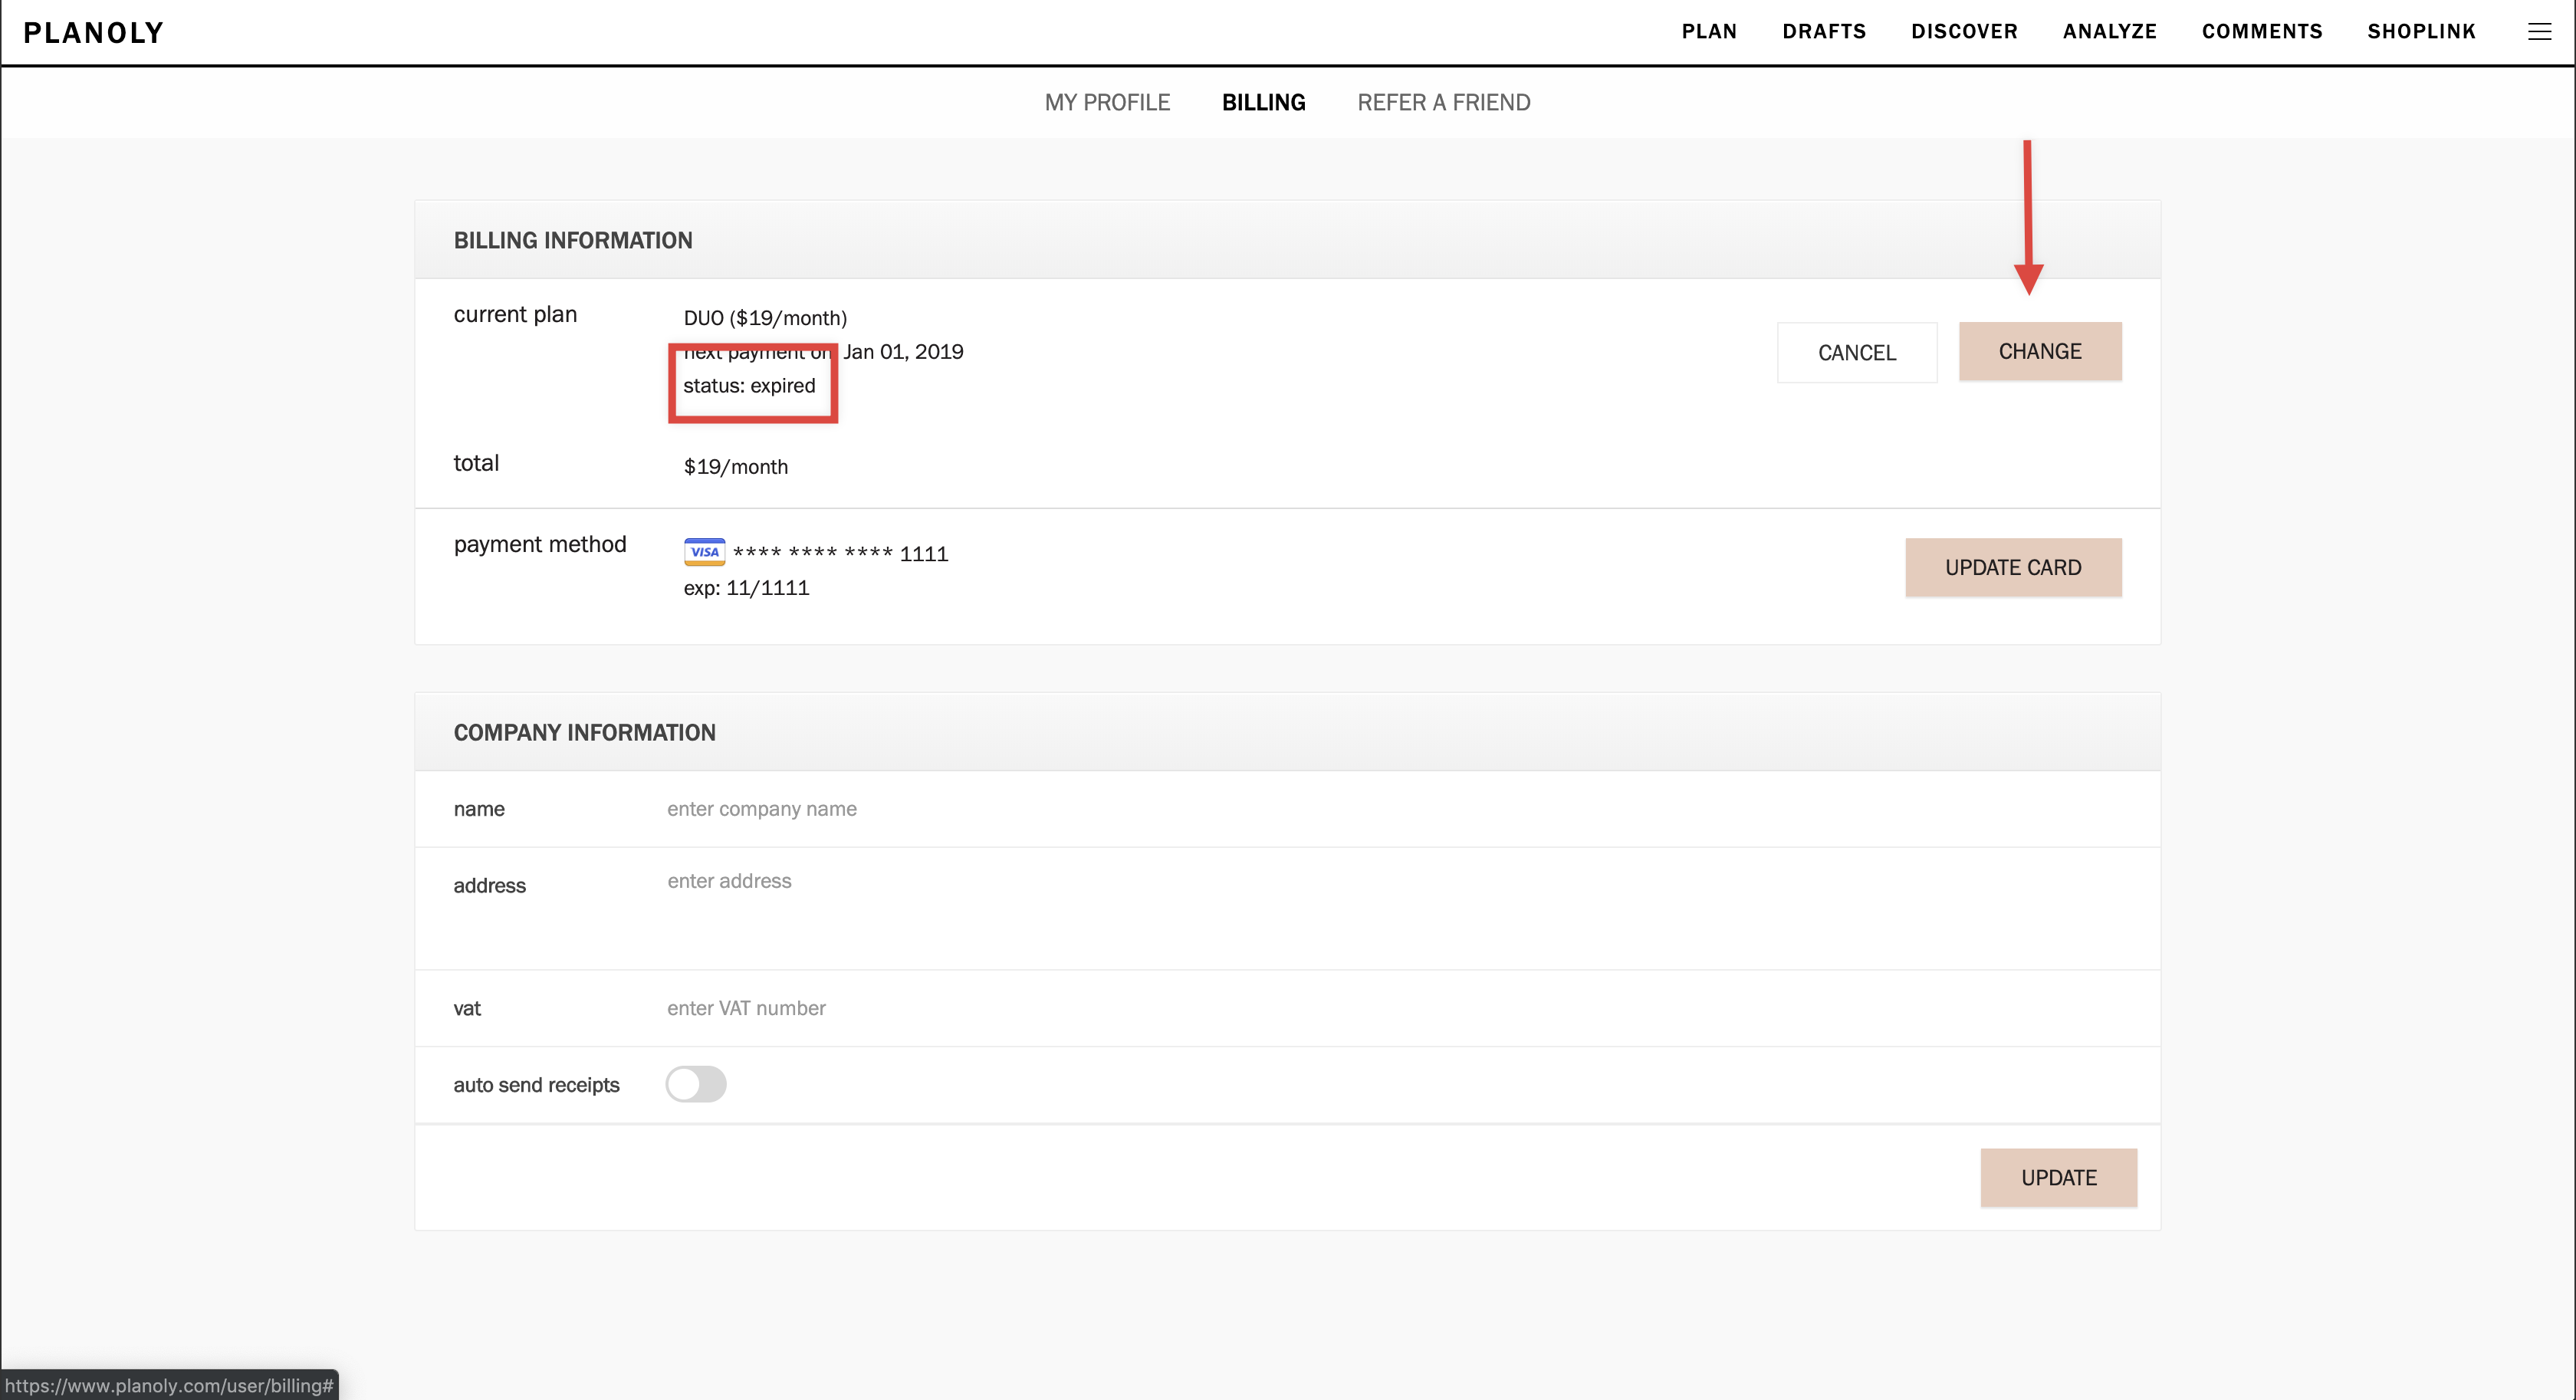This screenshot has height=1400, width=2576.
Task: Click the 'current plan' label
Action: point(515,314)
